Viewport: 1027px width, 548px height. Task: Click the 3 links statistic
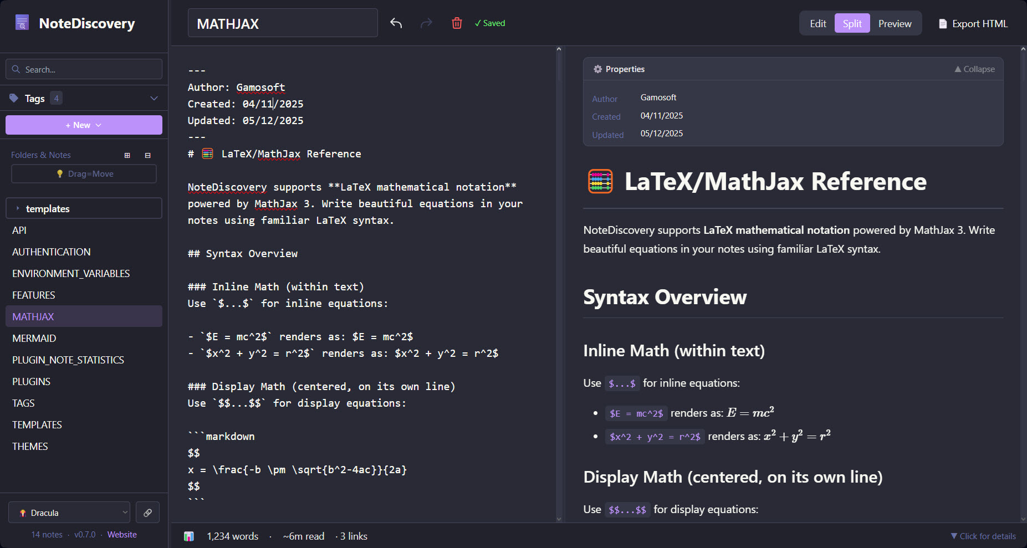pos(354,536)
